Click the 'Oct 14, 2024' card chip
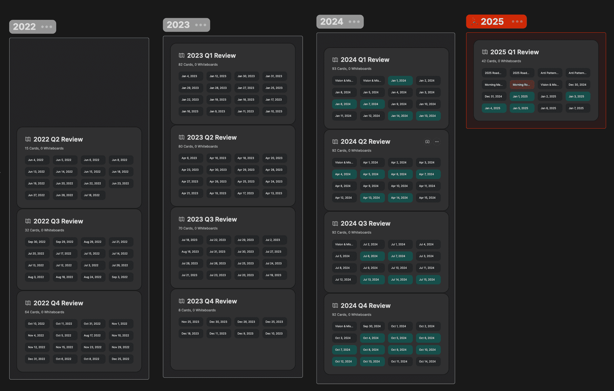This screenshot has width=614, height=391. coord(428,361)
